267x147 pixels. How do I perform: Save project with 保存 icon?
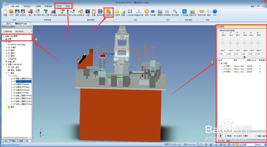(x=17, y=13)
